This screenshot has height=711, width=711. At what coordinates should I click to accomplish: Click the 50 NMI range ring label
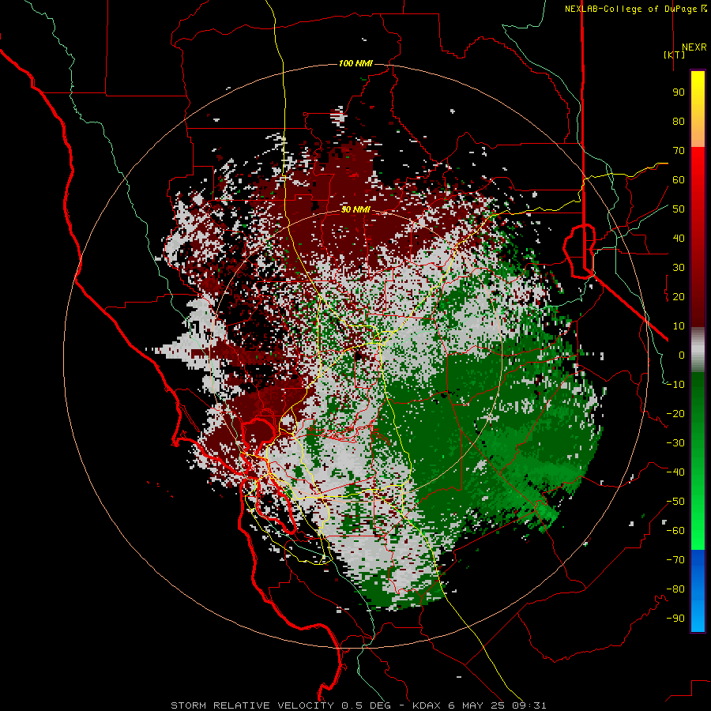[355, 209]
